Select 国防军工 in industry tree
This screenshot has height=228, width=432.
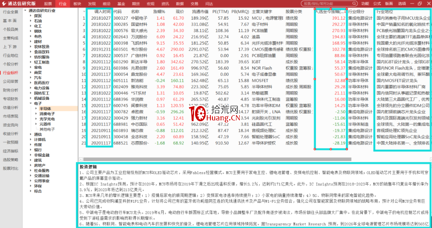click(42, 93)
